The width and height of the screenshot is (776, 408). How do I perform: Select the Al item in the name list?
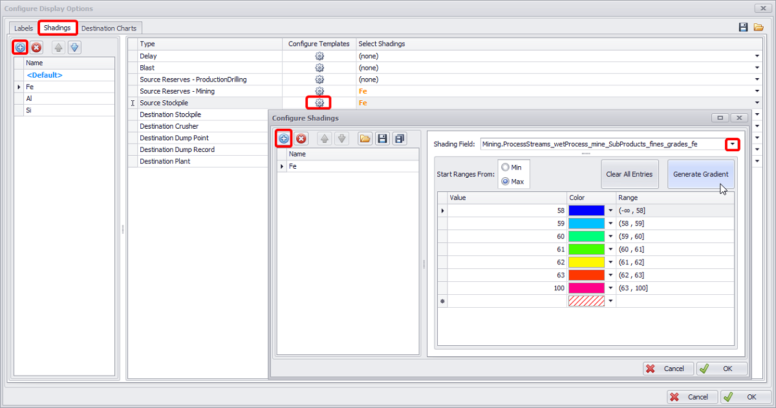(x=29, y=98)
